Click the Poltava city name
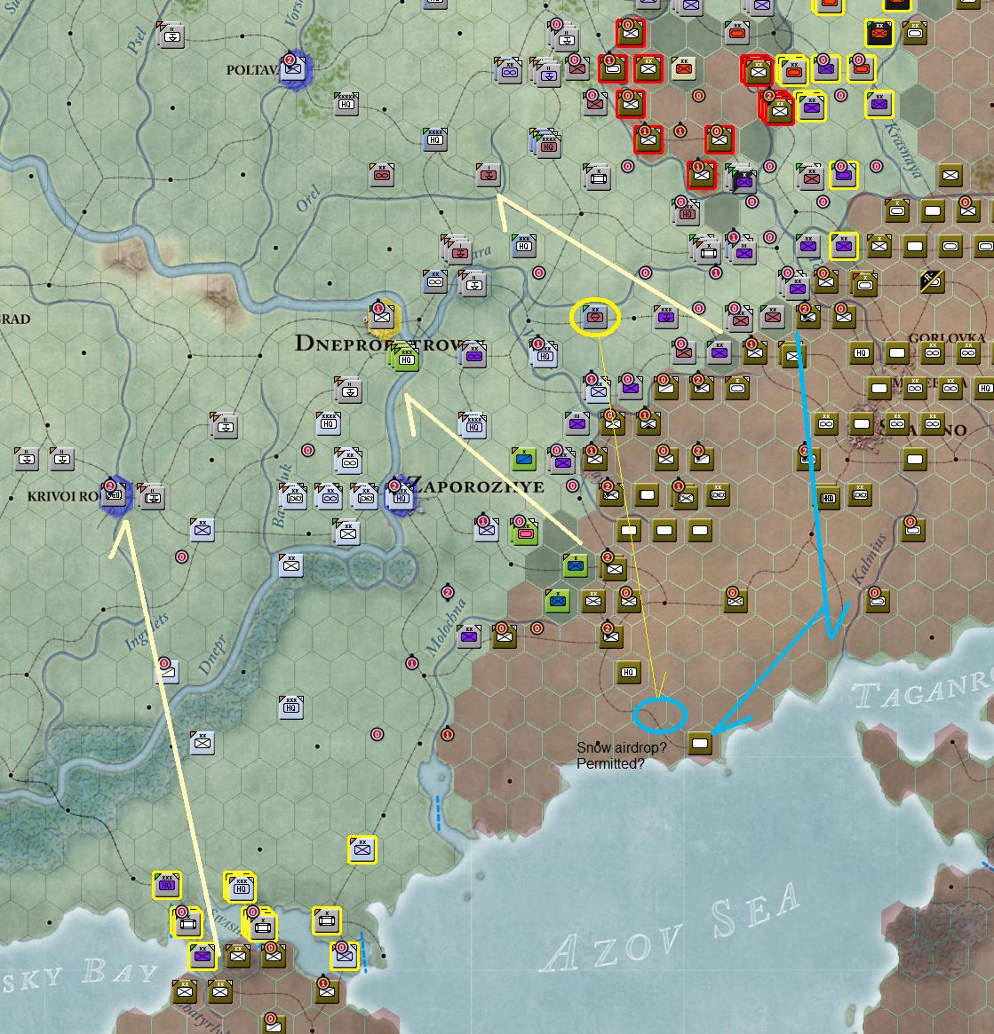Viewport: 994px width, 1034px height. point(251,70)
